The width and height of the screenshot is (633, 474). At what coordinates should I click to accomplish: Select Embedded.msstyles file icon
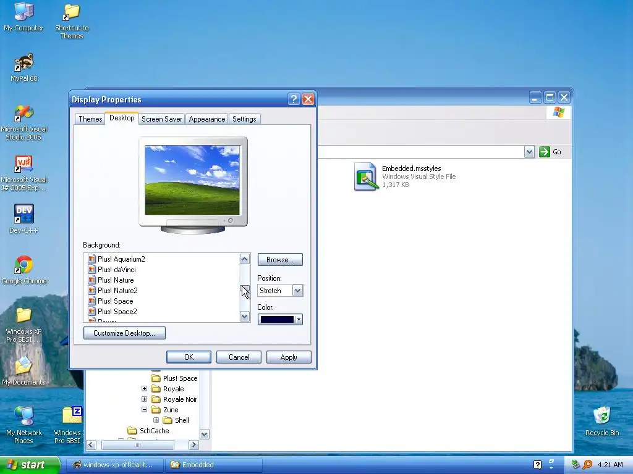pos(366,177)
